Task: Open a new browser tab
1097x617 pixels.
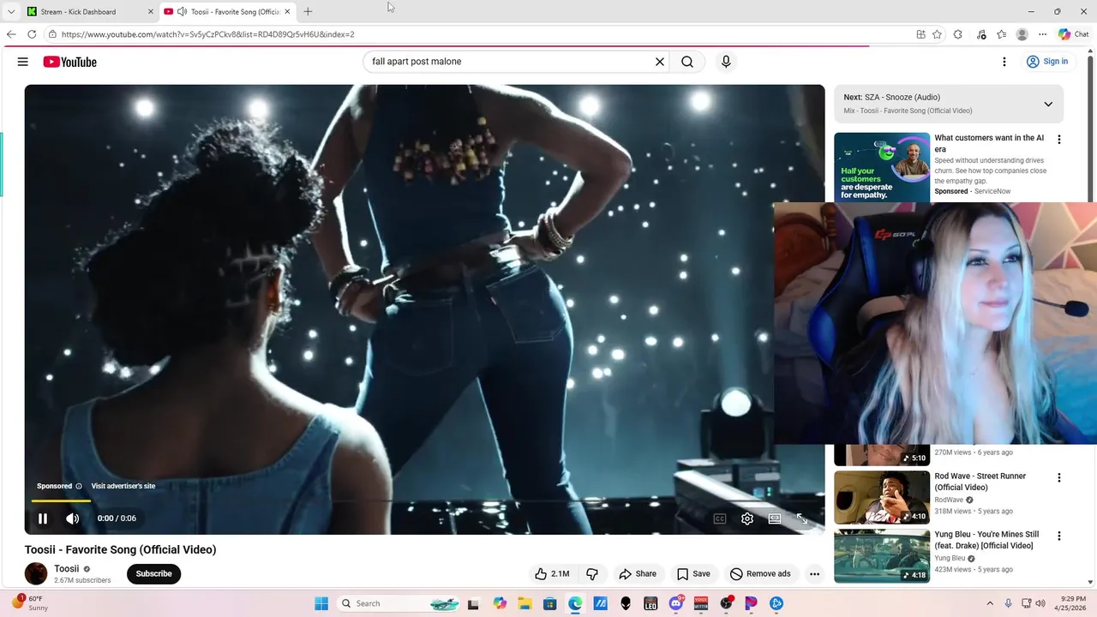Action: point(308,12)
